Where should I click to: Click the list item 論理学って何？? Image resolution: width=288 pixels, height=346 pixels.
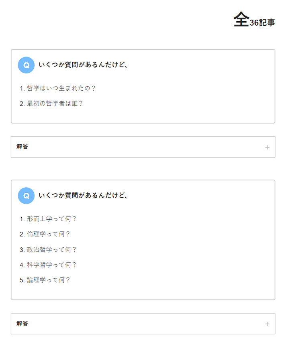click(x=48, y=280)
